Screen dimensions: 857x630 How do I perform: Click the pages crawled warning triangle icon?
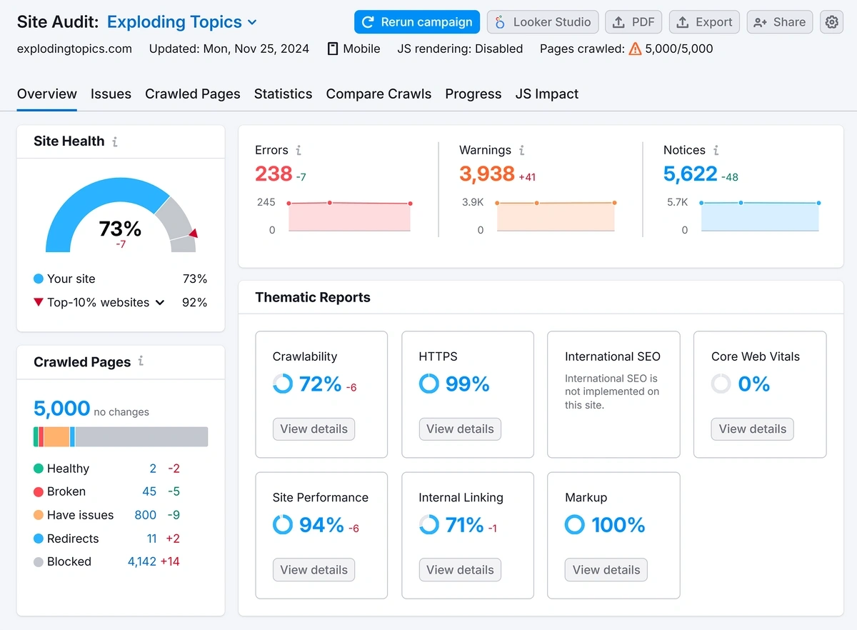point(635,49)
